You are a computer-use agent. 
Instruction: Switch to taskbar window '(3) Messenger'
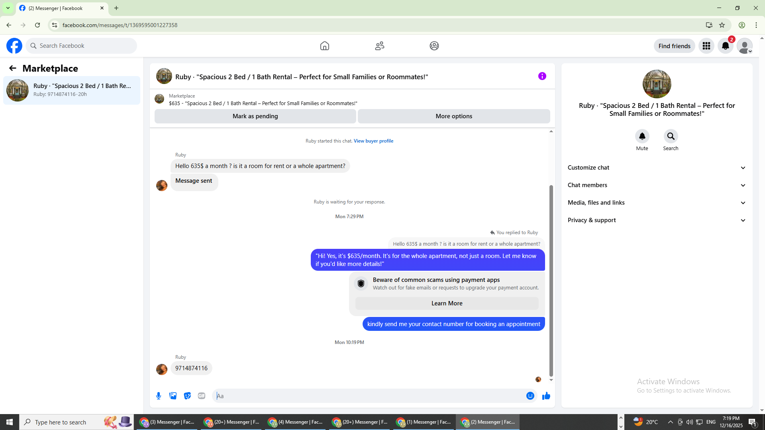(167, 422)
